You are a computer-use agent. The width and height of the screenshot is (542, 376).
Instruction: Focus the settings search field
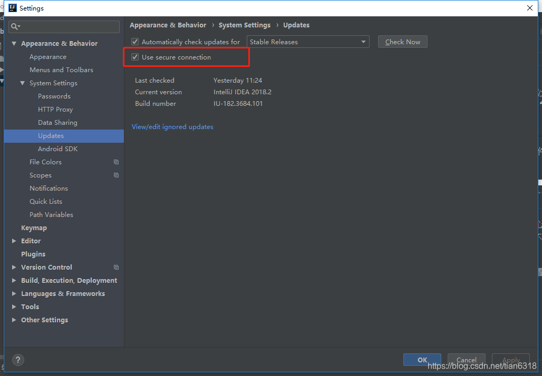(x=64, y=26)
